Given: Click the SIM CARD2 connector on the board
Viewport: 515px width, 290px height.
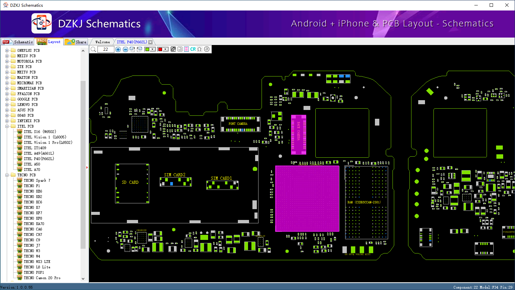Looking at the screenshot, I should (176, 182).
